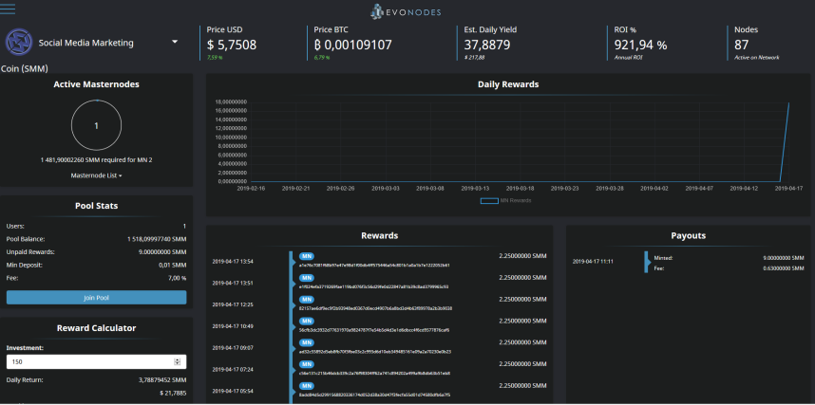Click the payout timestamp 2019-04-17 11:11
The image size is (815, 405).
point(593,261)
